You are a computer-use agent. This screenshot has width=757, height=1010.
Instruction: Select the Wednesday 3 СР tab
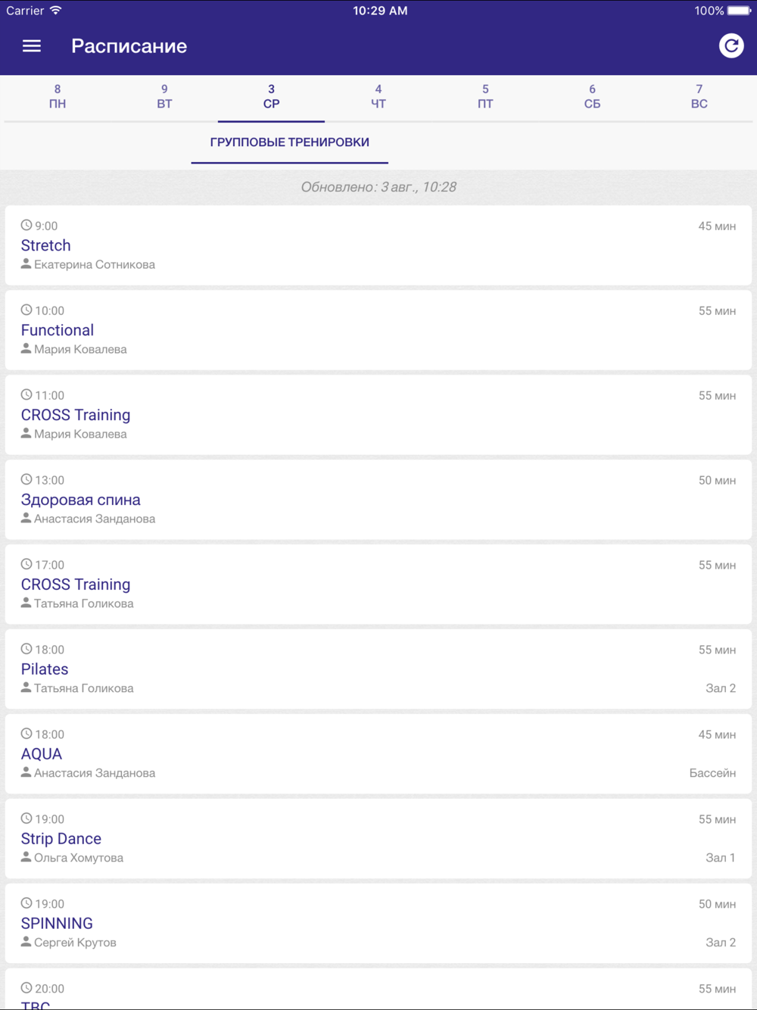(x=271, y=97)
